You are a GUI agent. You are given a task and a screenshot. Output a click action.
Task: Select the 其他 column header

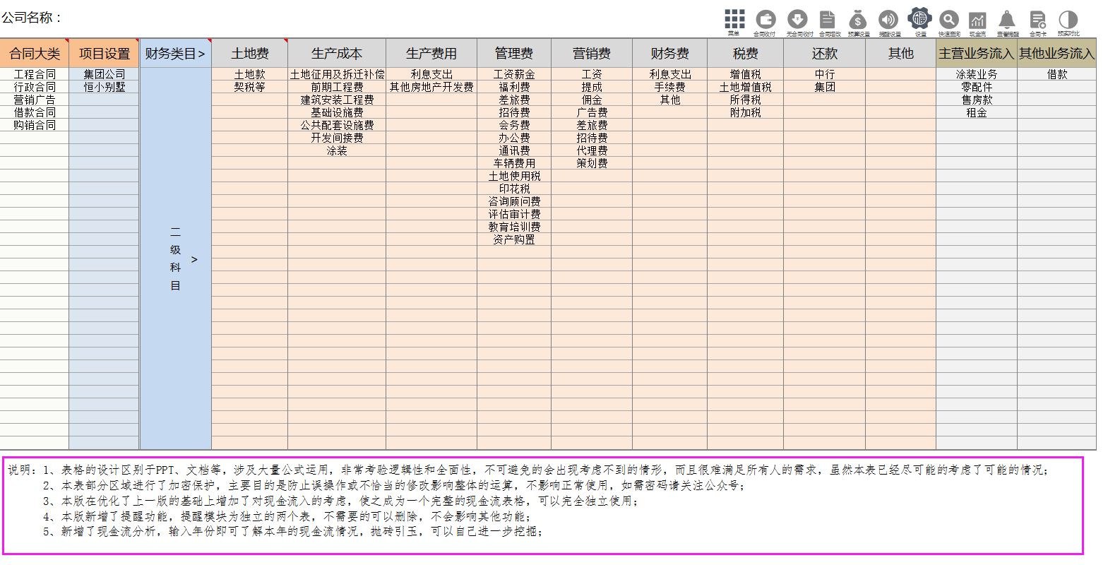coord(901,54)
